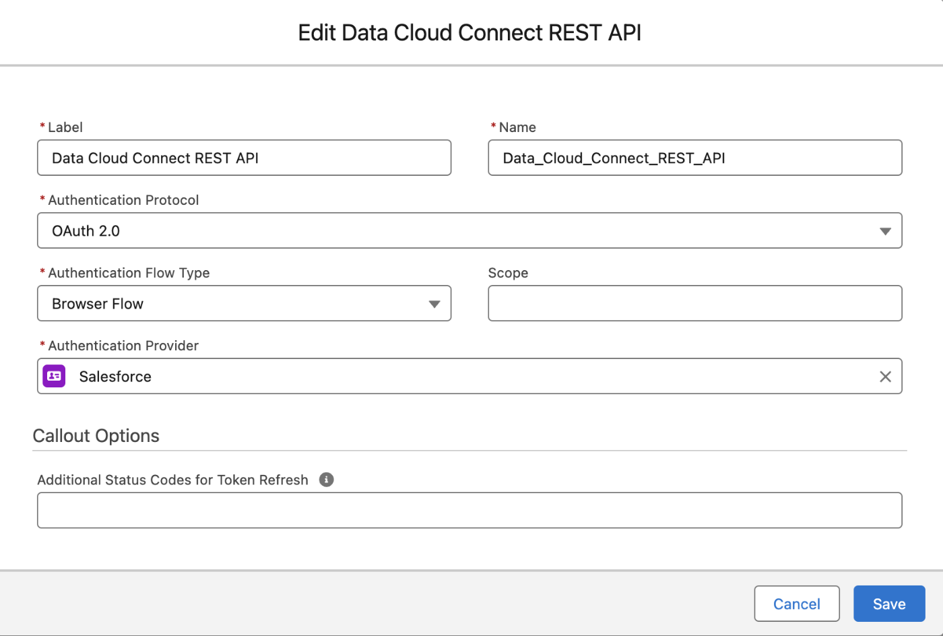Click the Salesforce provider text

pos(115,377)
